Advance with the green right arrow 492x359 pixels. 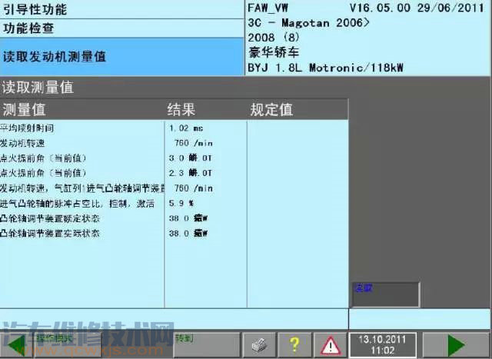[456, 345]
